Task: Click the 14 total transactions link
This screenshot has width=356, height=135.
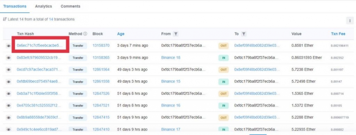Action: [x=51, y=20]
